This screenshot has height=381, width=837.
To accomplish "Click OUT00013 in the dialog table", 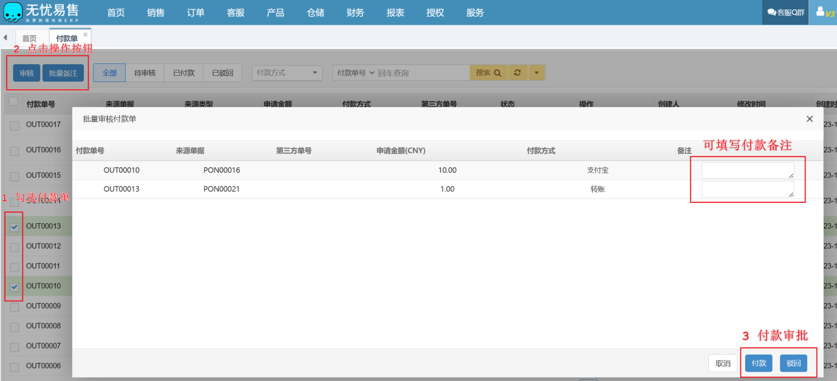I will (122, 189).
